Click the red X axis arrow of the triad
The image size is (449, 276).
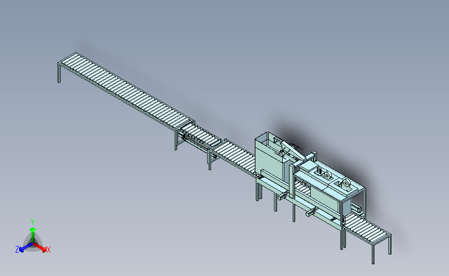tap(39, 248)
